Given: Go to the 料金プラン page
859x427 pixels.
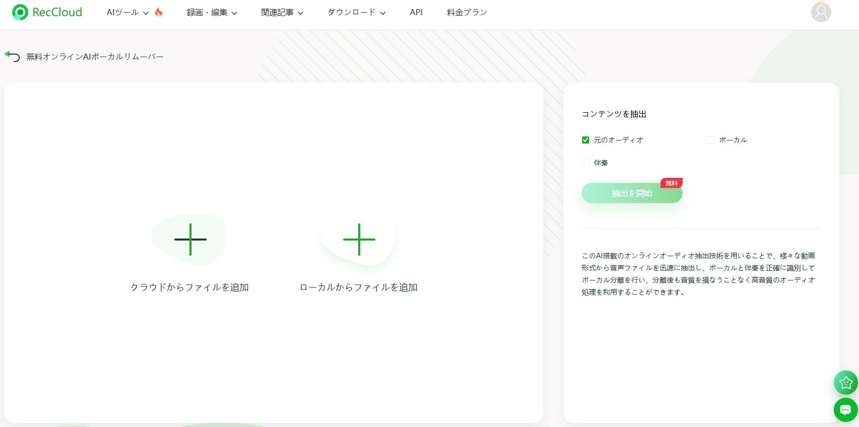Looking at the screenshot, I should click(x=467, y=12).
